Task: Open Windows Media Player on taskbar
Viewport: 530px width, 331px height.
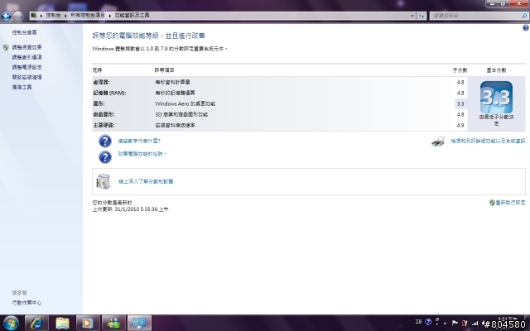Action: coord(87,323)
